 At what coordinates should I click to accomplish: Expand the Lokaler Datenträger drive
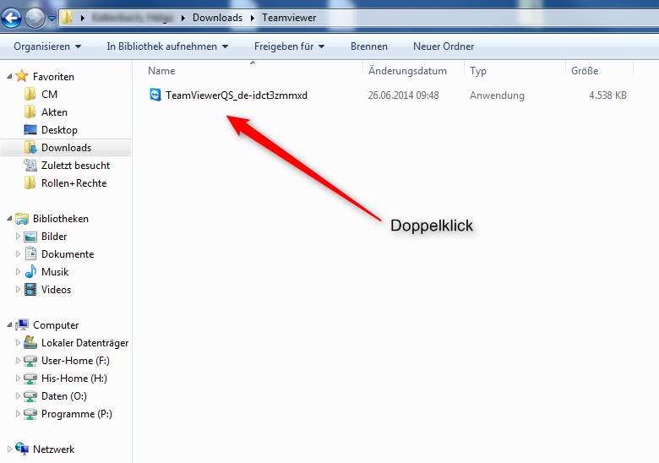click(18, 342)
